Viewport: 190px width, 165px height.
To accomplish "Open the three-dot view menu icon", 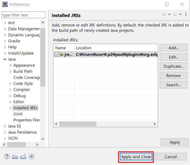I will pos(186,15).
